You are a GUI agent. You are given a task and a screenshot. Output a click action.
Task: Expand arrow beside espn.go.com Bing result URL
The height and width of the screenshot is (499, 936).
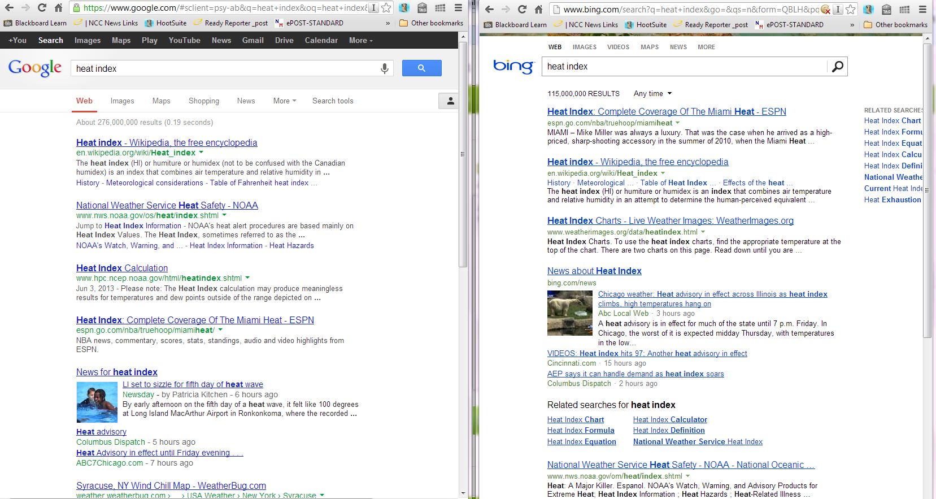678,123
